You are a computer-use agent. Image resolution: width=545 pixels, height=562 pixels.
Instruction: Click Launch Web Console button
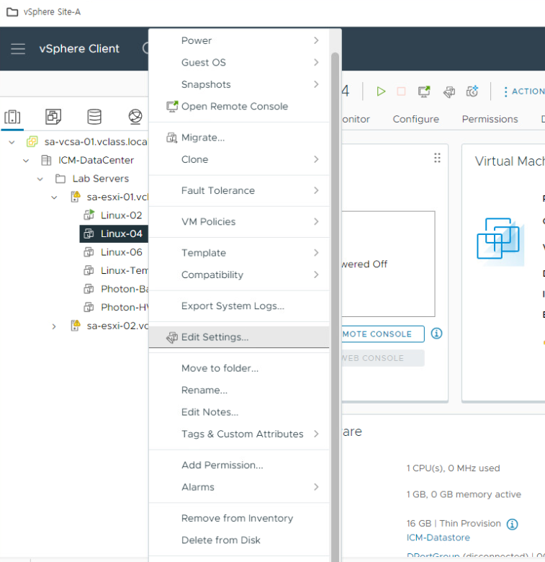coord(383,358)
